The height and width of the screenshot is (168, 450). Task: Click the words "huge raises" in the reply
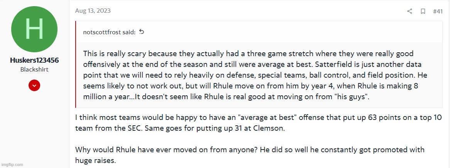tap(95, 161)
